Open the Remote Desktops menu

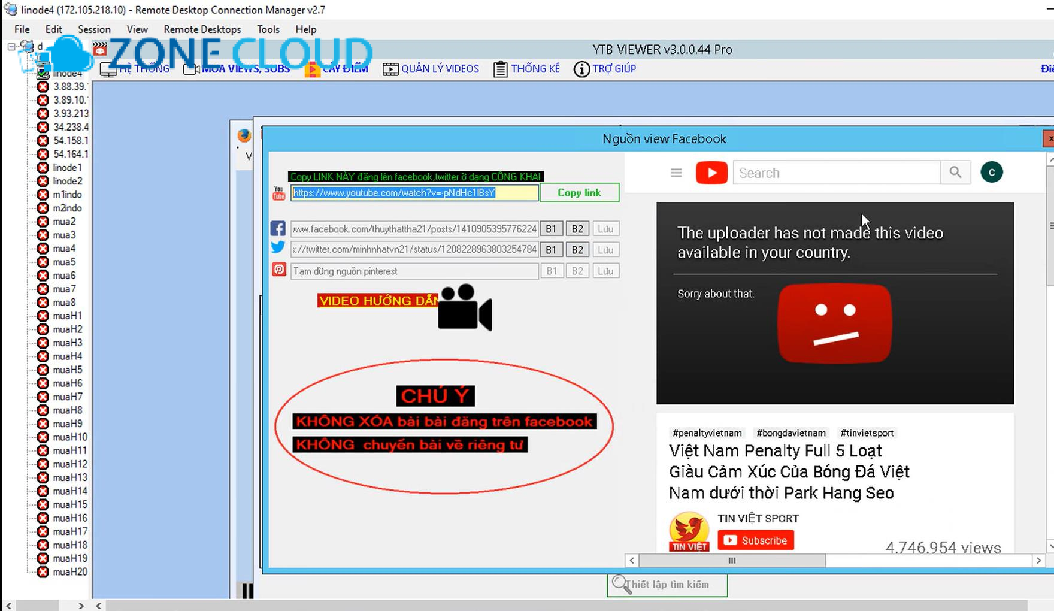202,29
